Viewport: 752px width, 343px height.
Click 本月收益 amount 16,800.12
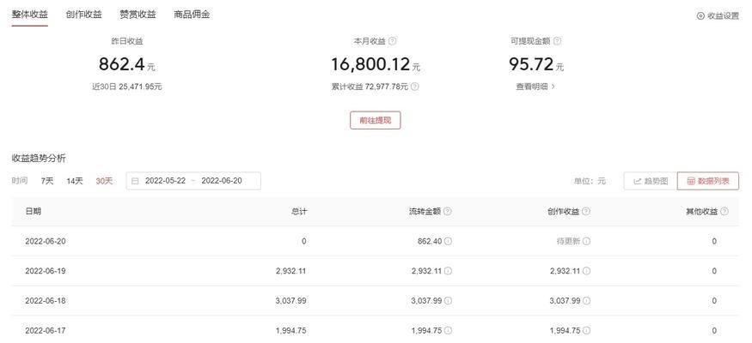click(x=370, y=64)
